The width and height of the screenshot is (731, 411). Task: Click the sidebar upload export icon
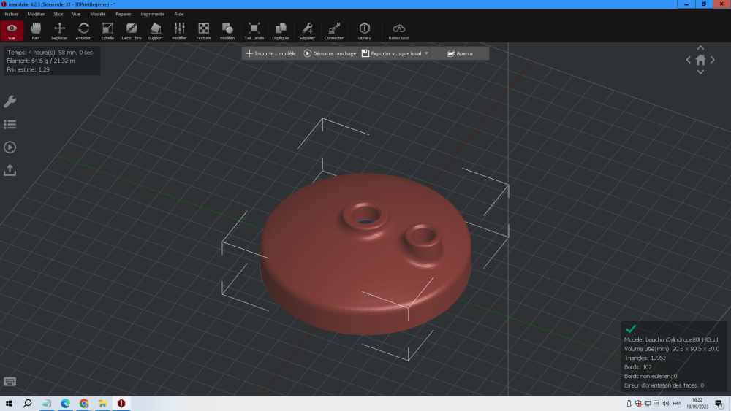point(10,170)
